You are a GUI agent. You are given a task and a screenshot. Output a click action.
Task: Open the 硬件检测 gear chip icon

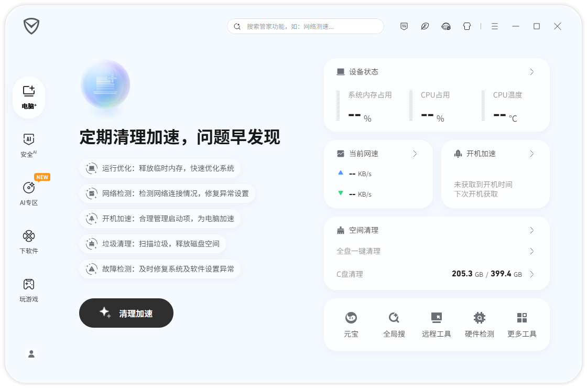[479, 318]
